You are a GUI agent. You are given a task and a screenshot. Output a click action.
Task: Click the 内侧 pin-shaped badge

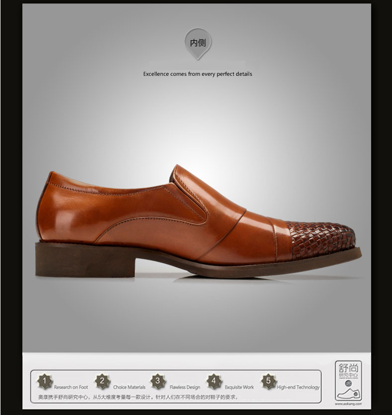(x=198, y=44)
